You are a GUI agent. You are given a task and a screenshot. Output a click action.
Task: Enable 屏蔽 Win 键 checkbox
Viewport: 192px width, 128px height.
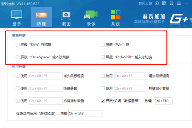(103, 44)
